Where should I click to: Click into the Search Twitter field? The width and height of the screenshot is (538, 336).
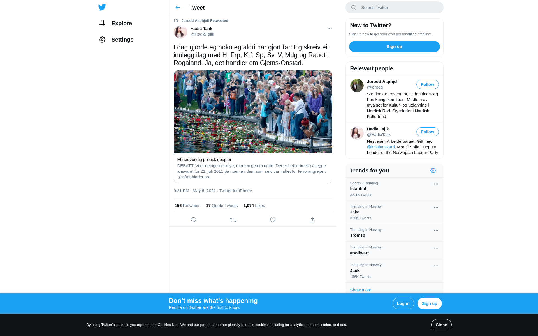394,8
